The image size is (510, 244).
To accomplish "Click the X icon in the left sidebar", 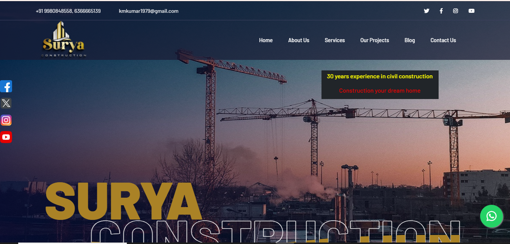I will click(x=6, y=103).
